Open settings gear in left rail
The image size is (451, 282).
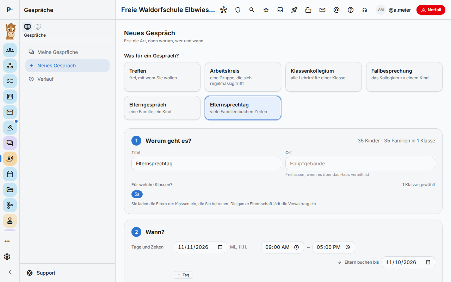point(7,257)
